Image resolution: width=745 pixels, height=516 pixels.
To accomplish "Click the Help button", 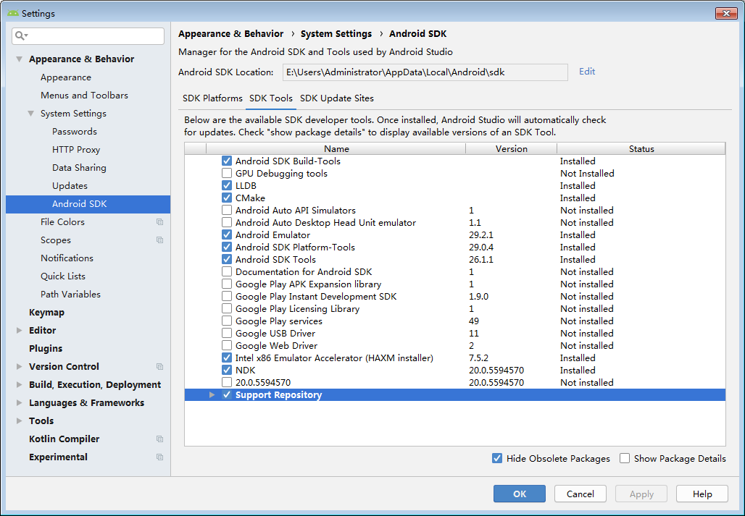I will 702,494.
